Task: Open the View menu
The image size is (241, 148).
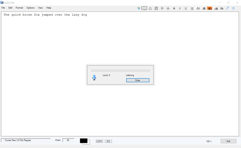Action: (40, 8)
